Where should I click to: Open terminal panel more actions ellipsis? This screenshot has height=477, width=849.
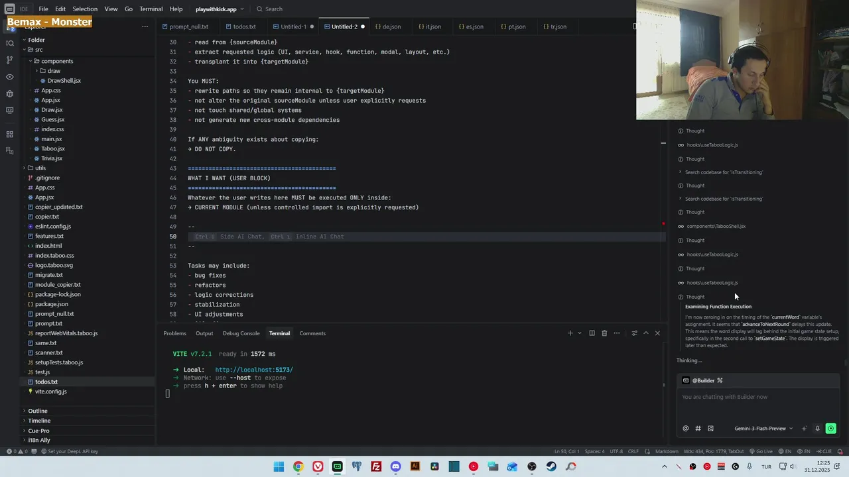click(x=617, y=333)
